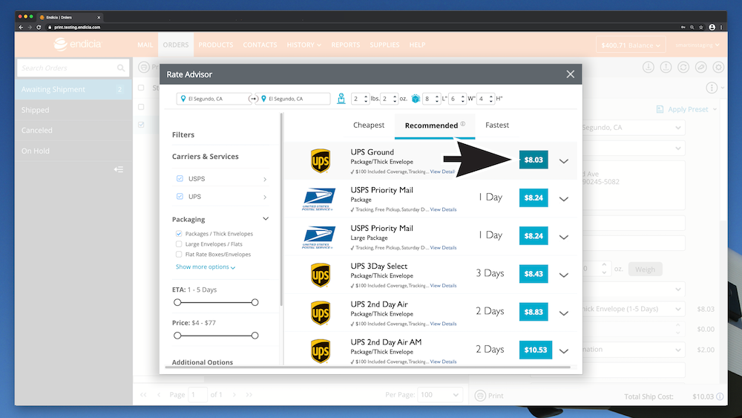Screen dimensions: 742x418
Task: Click the origin El Segundo, CA field
Action: (x=214, y=99)
